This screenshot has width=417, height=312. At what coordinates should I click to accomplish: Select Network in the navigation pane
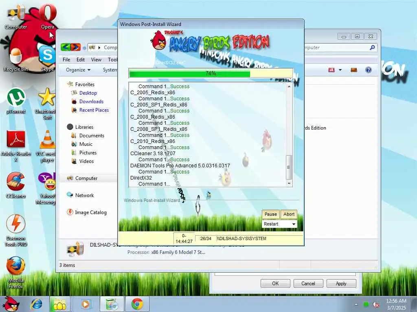click(x=84, y=195)
